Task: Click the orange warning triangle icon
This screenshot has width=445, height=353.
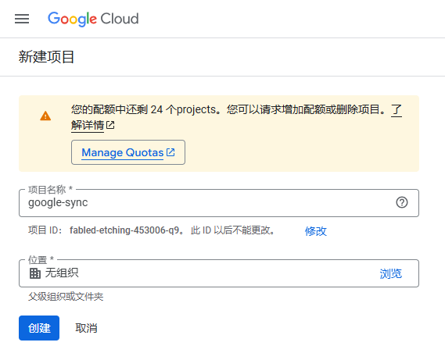Action: tap(45, 116)
